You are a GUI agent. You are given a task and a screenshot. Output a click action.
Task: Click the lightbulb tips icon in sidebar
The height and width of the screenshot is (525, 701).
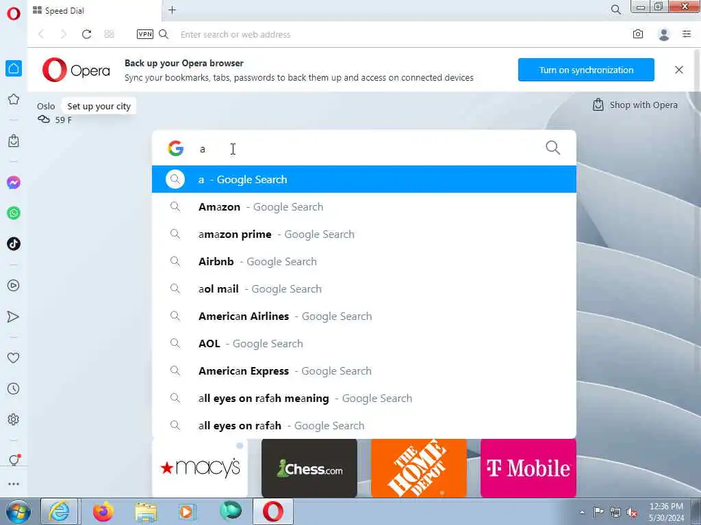[14, 460]
